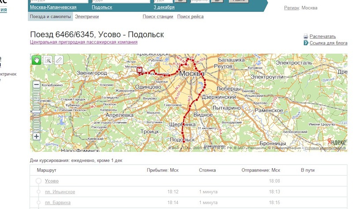353x209 pixels.
Task: Click the blog link arrow icon
Action: (x=306, y=43)
